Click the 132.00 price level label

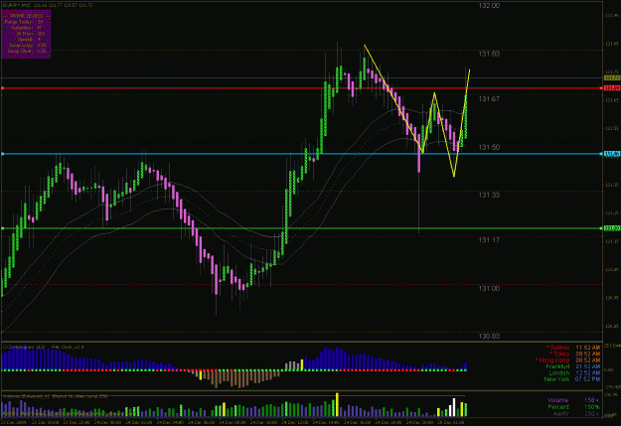[x=489, y=6]
